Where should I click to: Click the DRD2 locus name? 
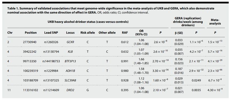click(70, 90)
